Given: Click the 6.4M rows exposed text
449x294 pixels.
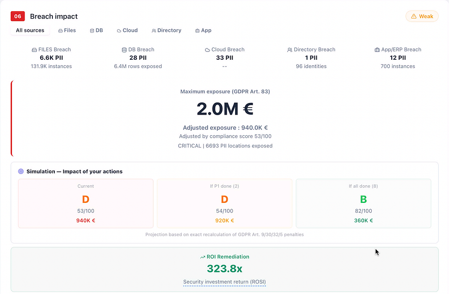Looking at the screenshot, I should pyautogui.click(x=138, y=66).
